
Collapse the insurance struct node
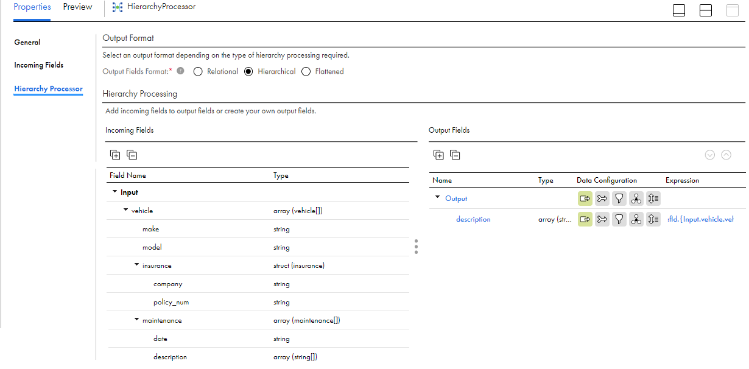pos(136,265)
